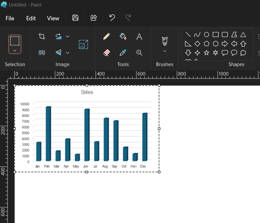Viewport: 260px width, 223px height.
Task: Select the Fill bucket tool
Action: click(123, 36)
